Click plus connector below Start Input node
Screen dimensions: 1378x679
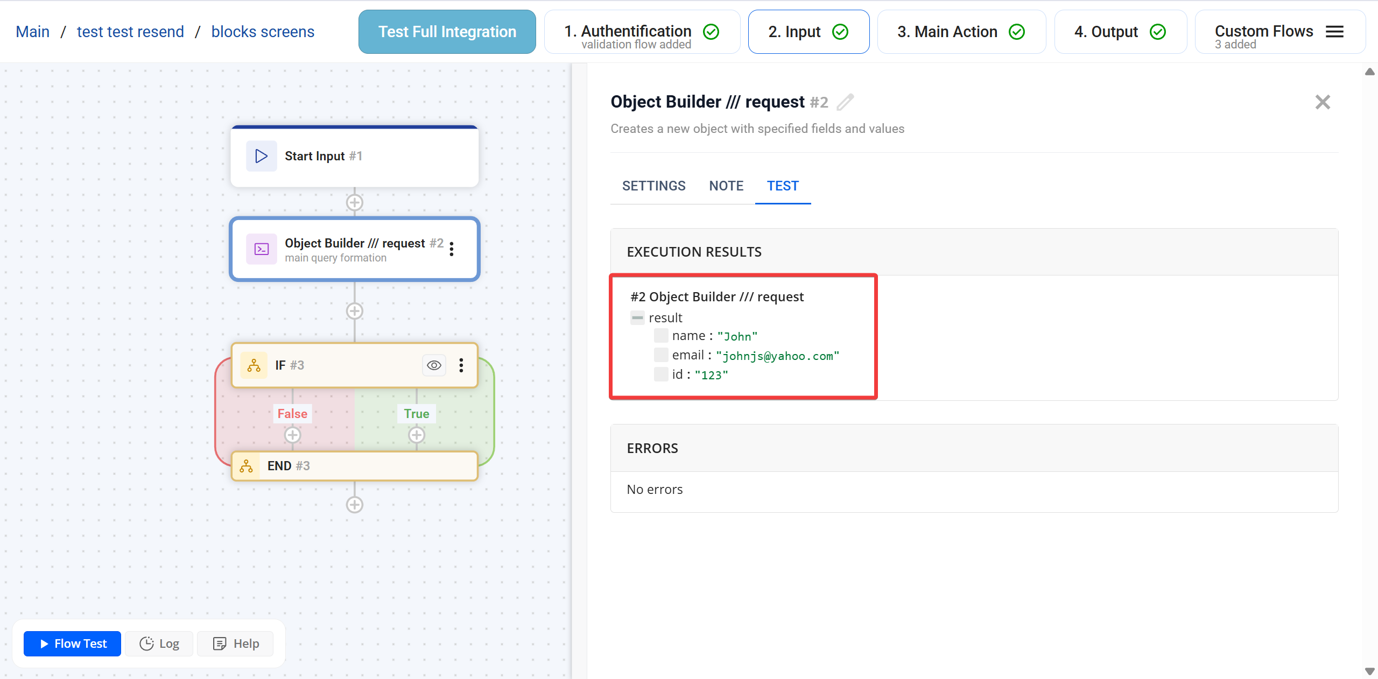point(354,203)
